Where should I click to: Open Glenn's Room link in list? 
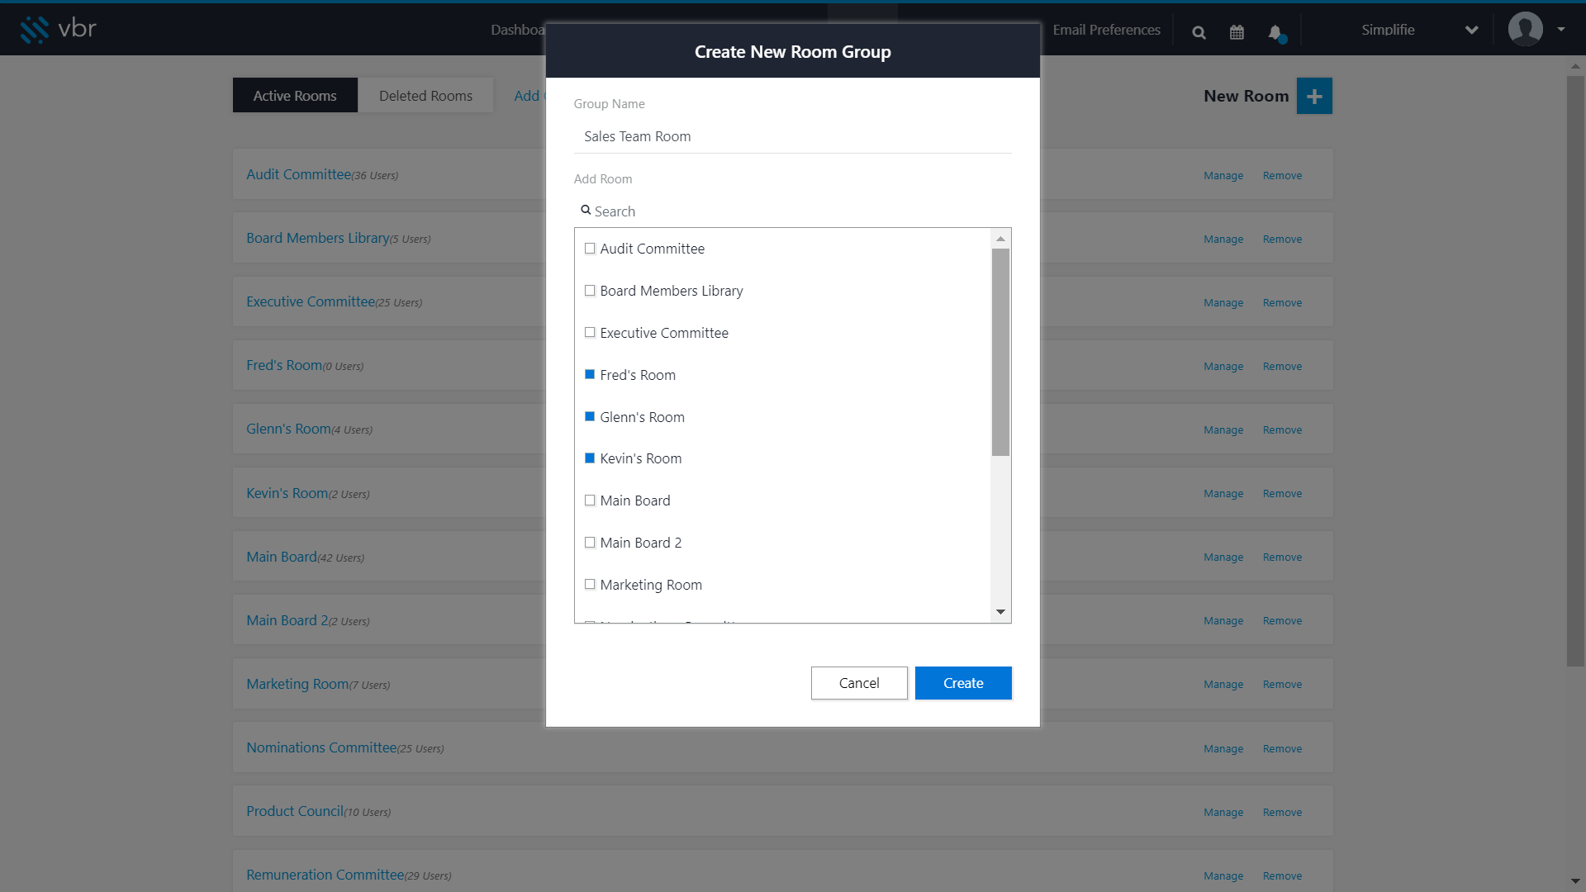coord(288,429)
